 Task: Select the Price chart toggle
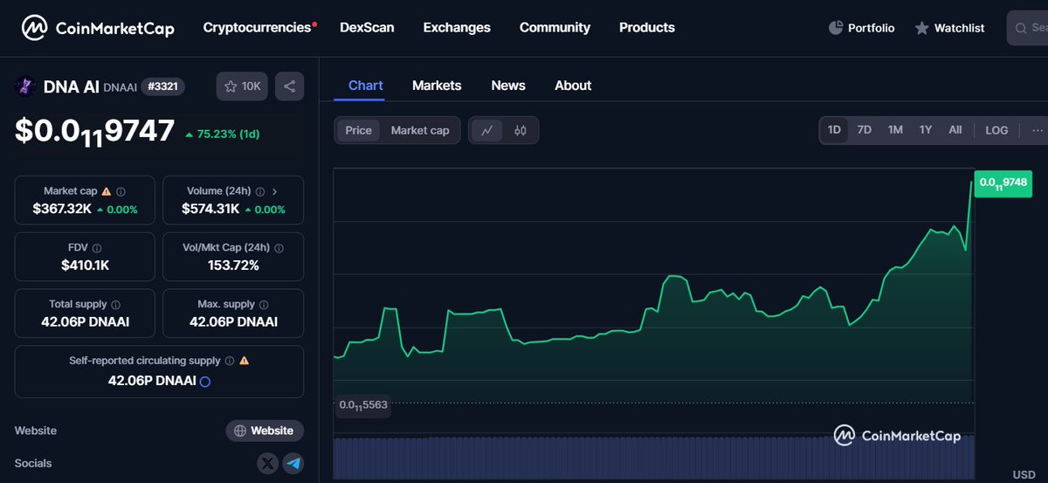click(x=358, y=130)
